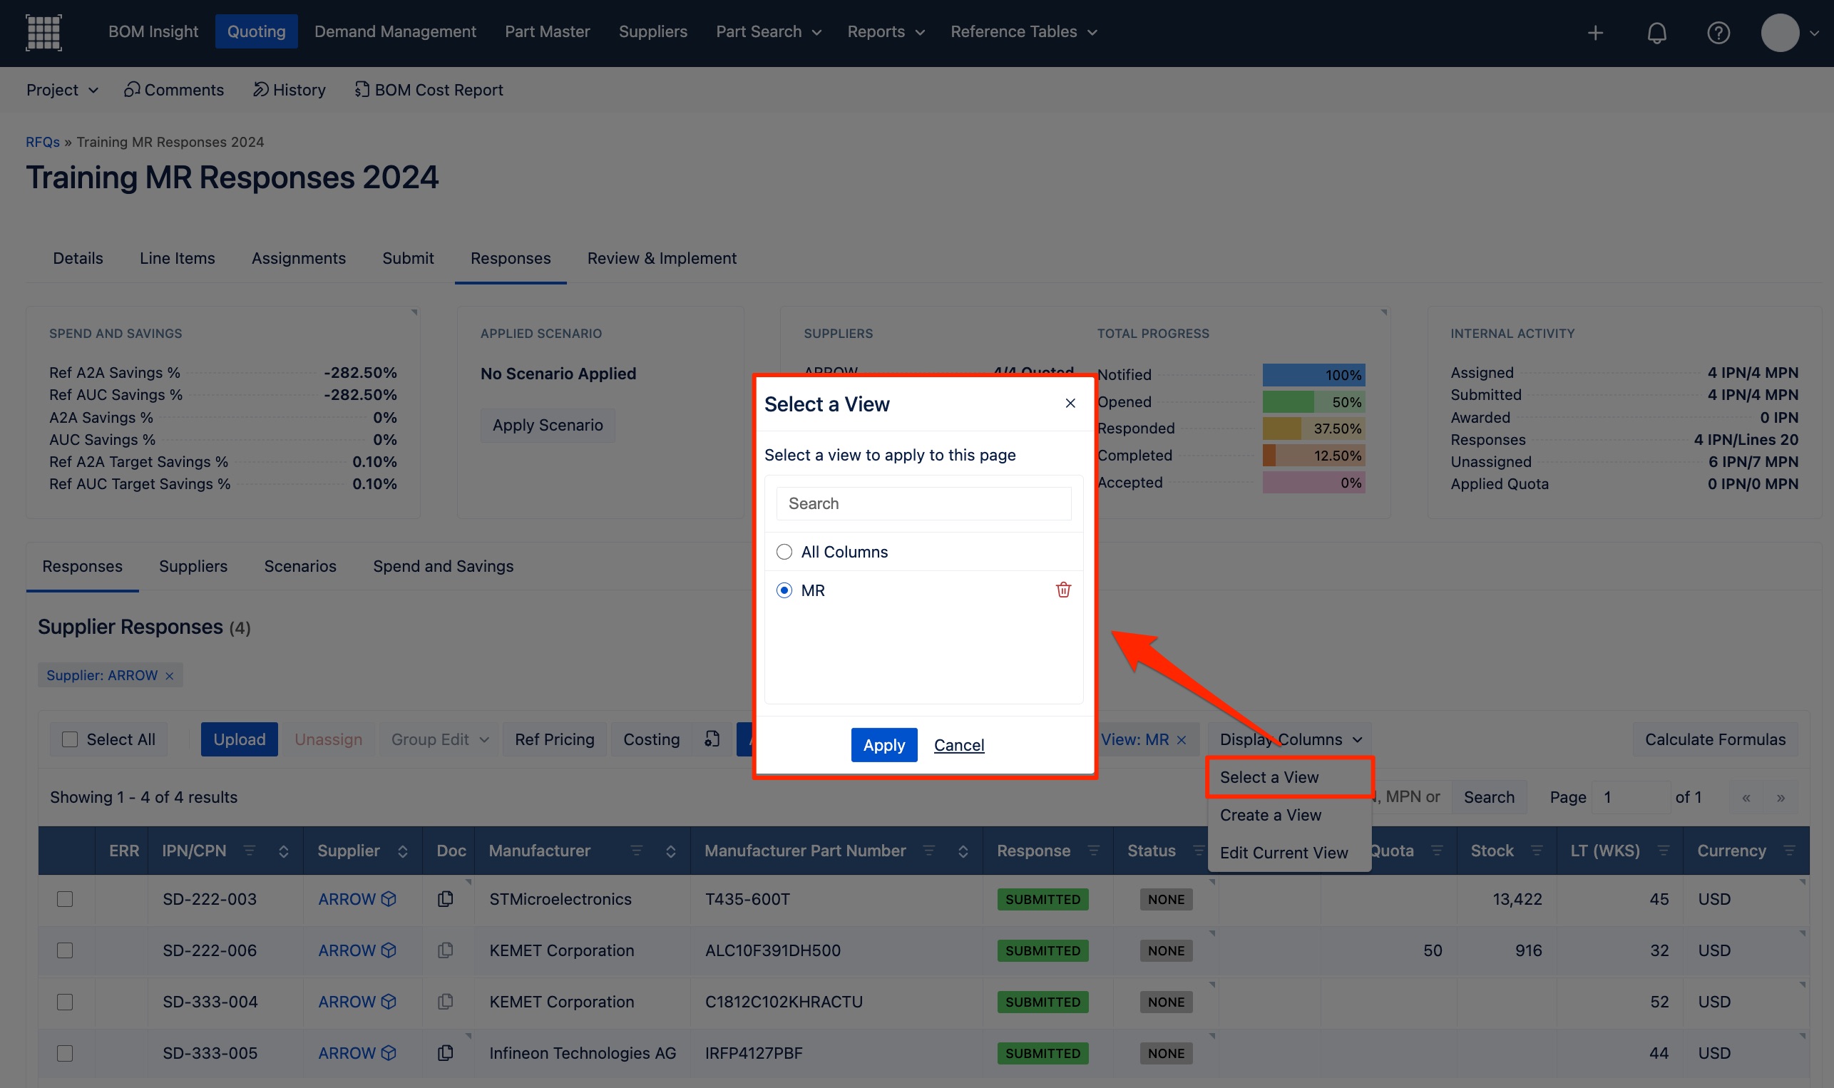Sort the Supplier column
This screenshot has height=1088, width=1834.
point(402,851)
